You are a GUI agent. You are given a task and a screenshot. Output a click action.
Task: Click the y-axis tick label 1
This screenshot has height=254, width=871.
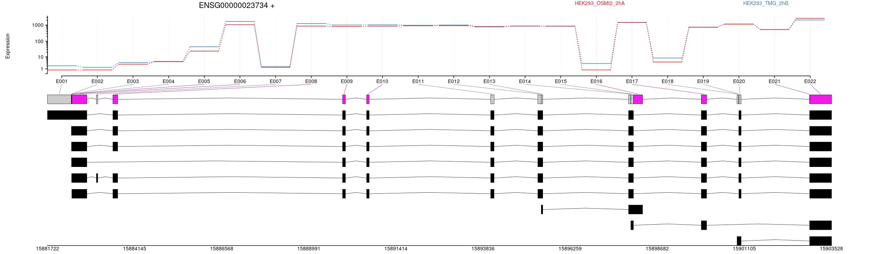click(42, 69)
